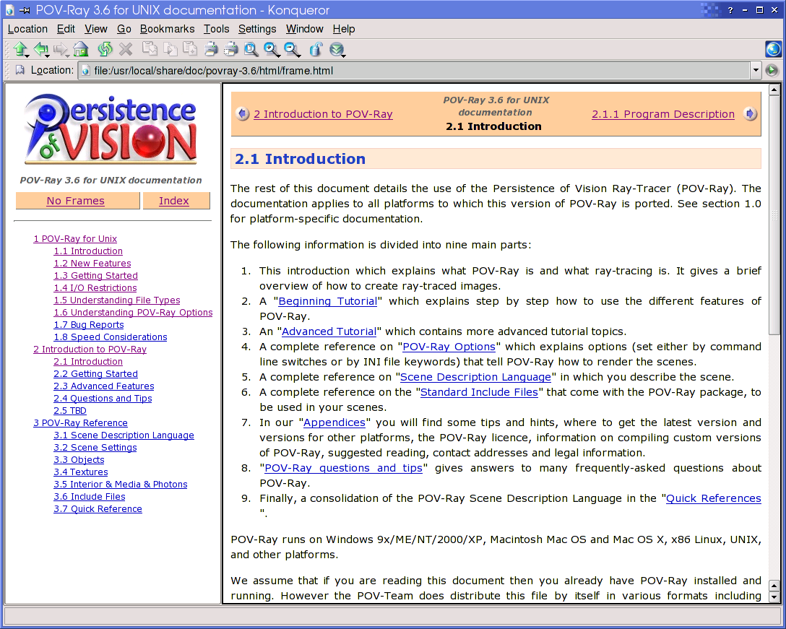
Task: Click the Forward arrow toolbar icon
Action: coord(61,49)
